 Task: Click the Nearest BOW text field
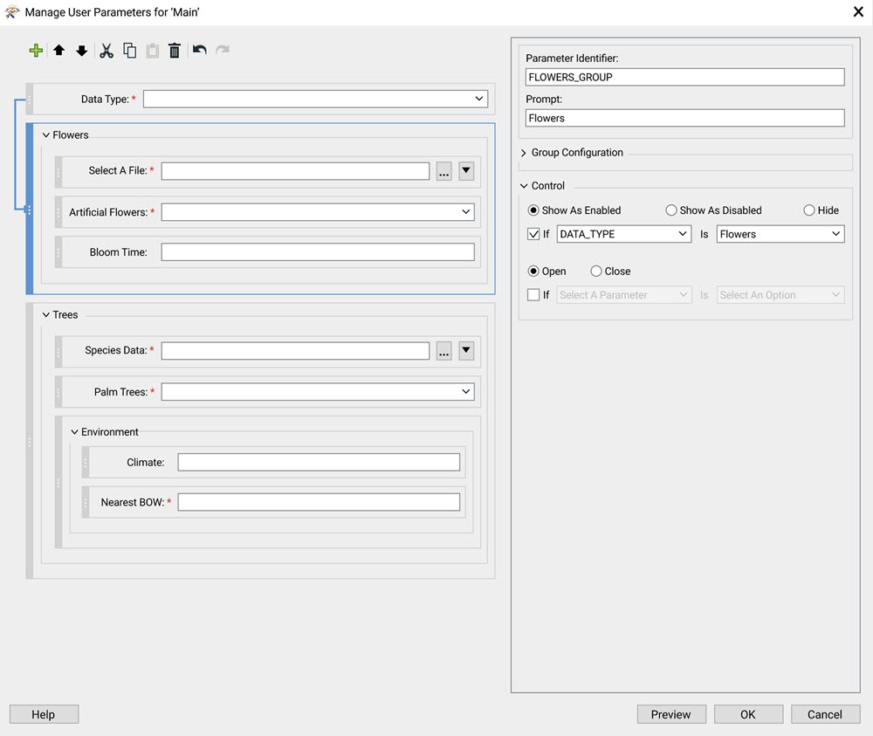[319, 502]
